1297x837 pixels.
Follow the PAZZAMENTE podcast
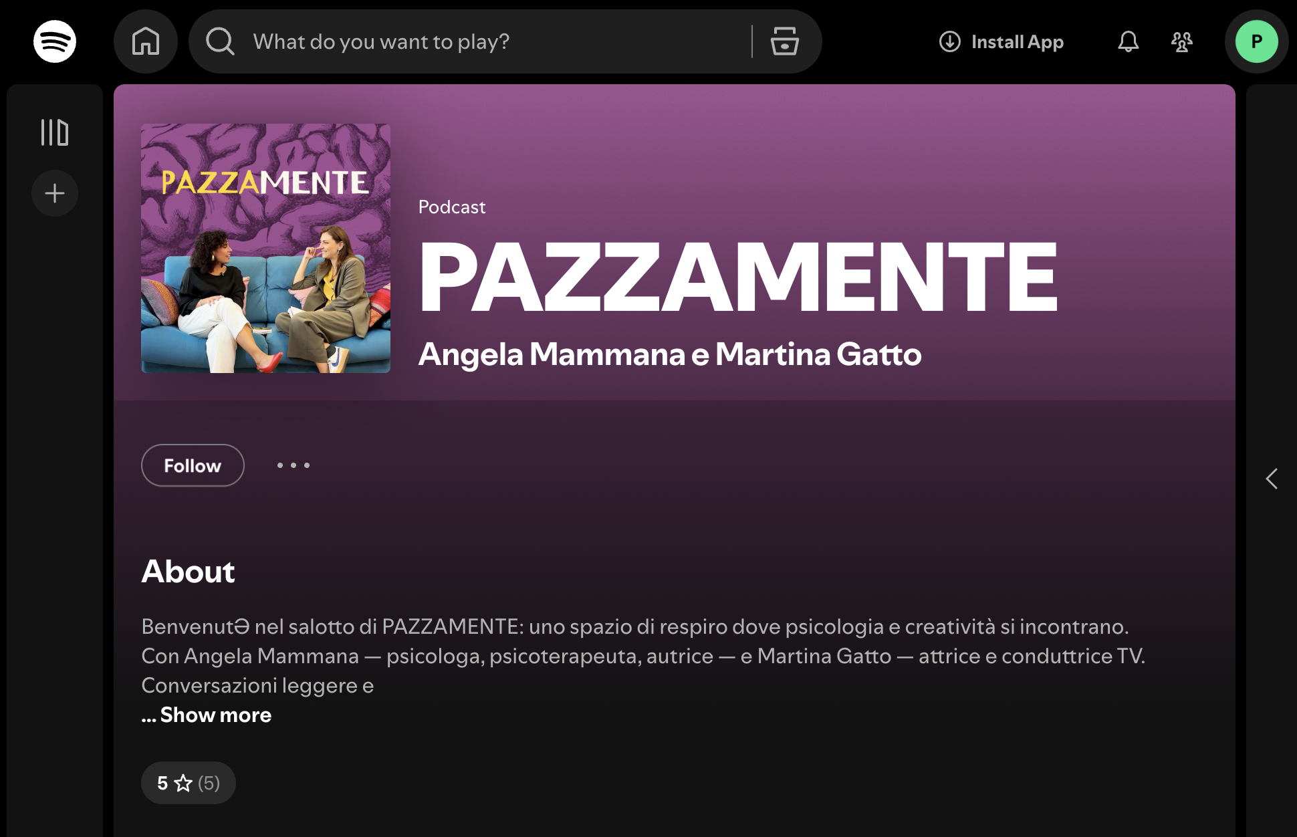(193, 465)
